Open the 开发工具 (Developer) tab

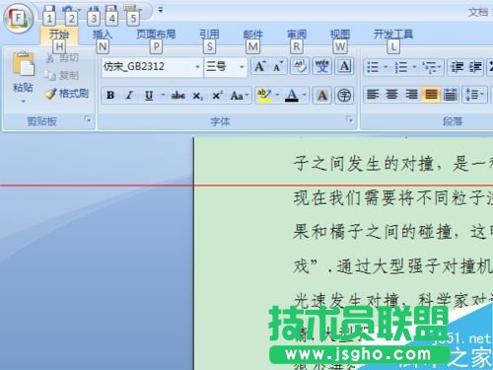[393, 35]
